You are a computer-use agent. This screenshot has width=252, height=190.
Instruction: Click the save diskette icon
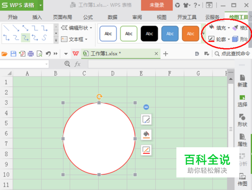(14, 54)
